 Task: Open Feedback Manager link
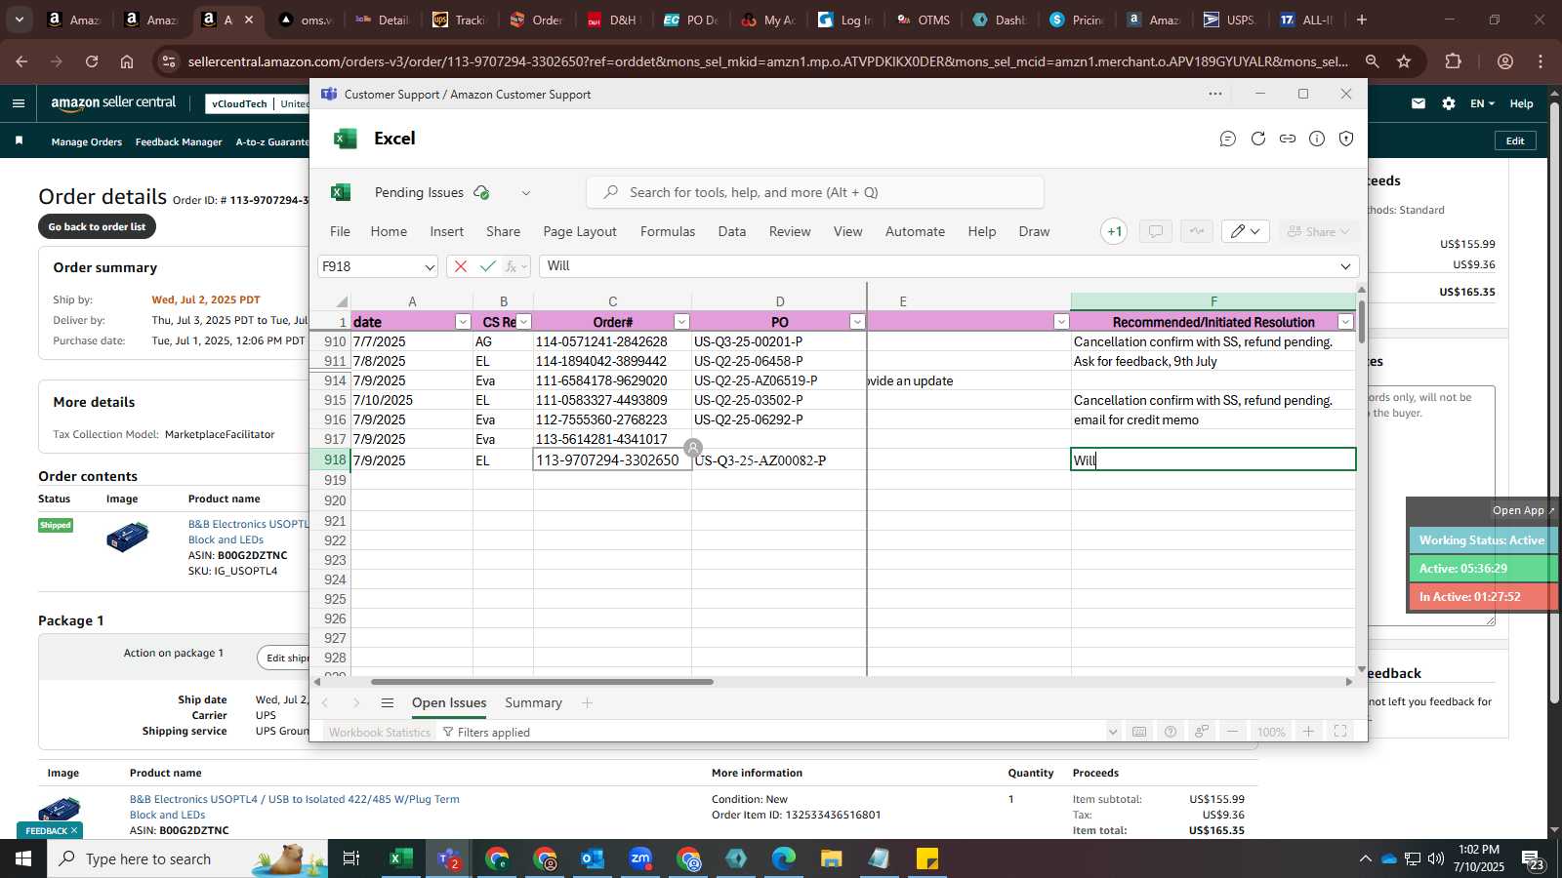[179, 141]
